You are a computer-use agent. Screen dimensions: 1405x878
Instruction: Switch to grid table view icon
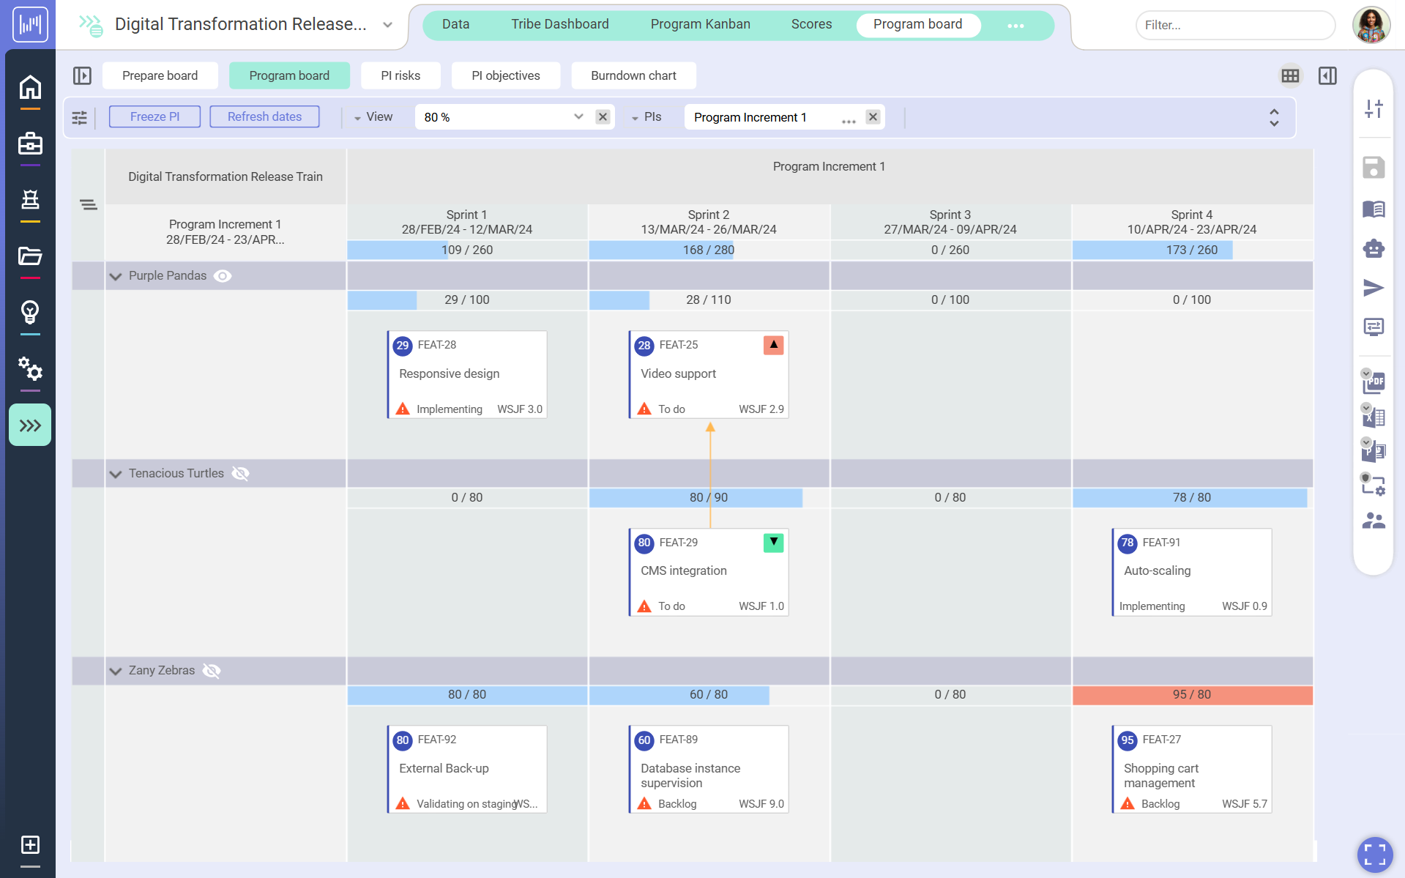click(1290, 75)
